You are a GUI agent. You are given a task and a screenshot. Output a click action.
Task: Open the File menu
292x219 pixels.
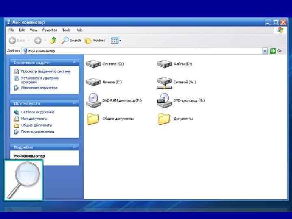[x=11, y=30]
